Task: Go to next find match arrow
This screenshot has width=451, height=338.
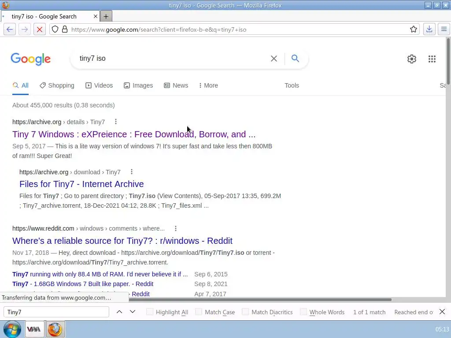Action: click(133, 312)
